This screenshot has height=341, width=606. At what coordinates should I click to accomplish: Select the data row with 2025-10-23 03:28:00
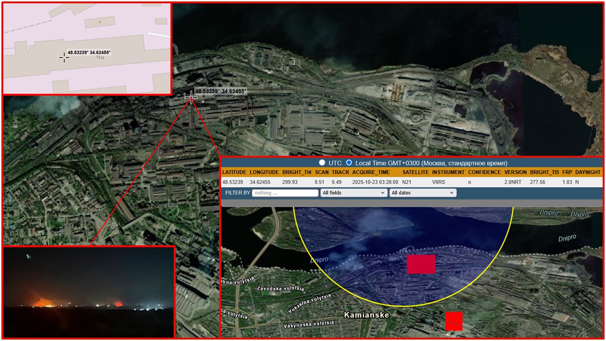(x=371, y=182)
